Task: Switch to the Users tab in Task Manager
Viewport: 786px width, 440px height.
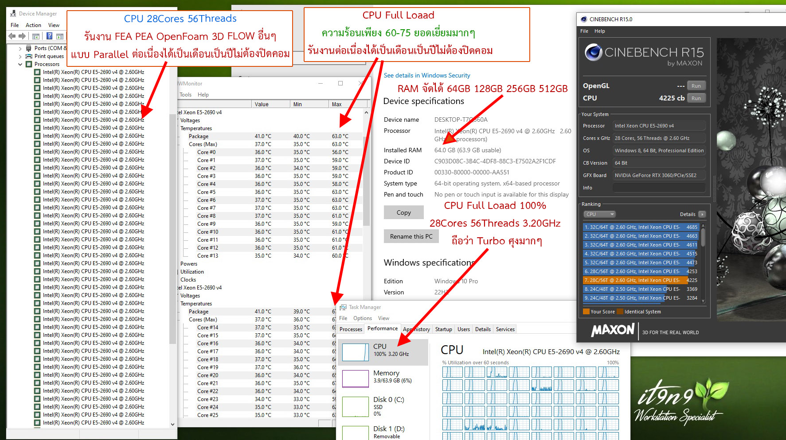Action: click(x=464, y=329)
